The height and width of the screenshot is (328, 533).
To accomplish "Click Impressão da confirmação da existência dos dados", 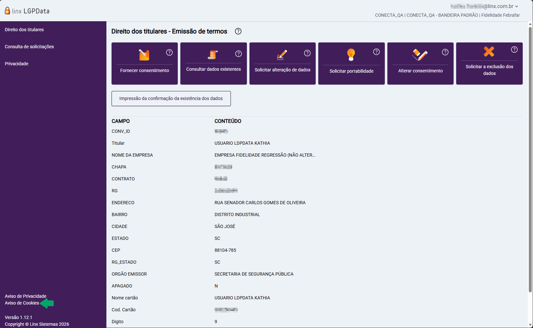I will [171, 98].
